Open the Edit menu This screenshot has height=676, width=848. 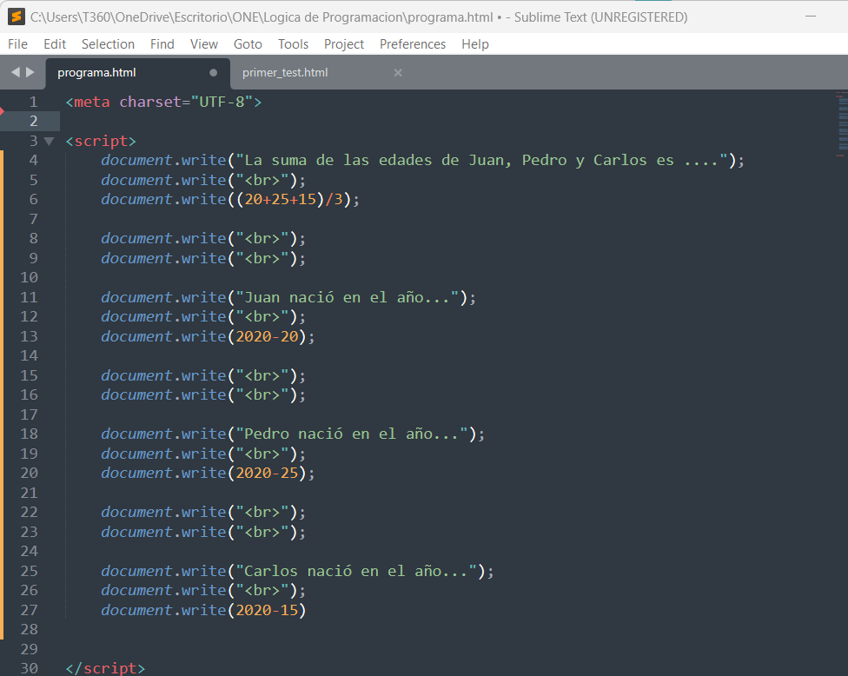click(x=55, y=44)
